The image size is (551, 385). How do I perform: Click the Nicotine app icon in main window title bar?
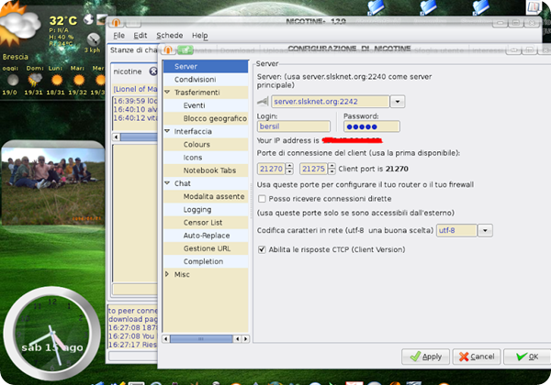click(x=116, y=23)
